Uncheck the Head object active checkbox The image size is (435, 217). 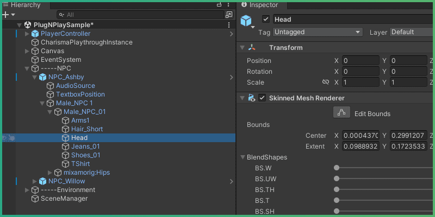tap(266, 20)
